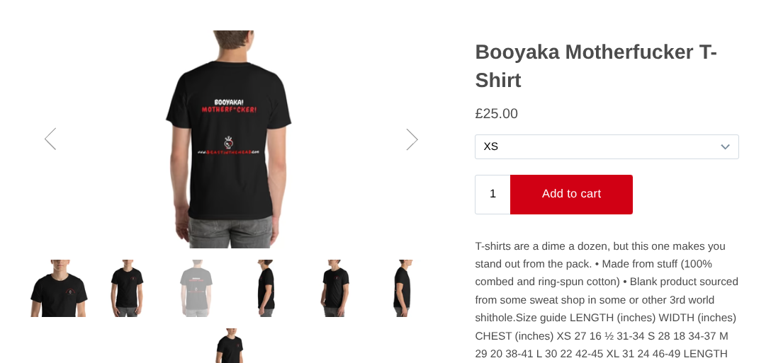
Task: Click the BOOYAKA! slogan text on shirt
Action: tap(229, 102)
